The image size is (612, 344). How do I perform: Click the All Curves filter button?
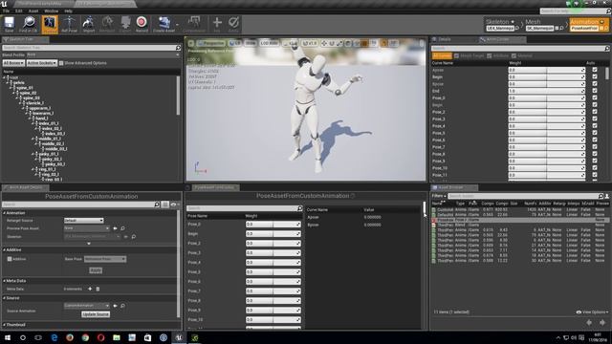442,55
